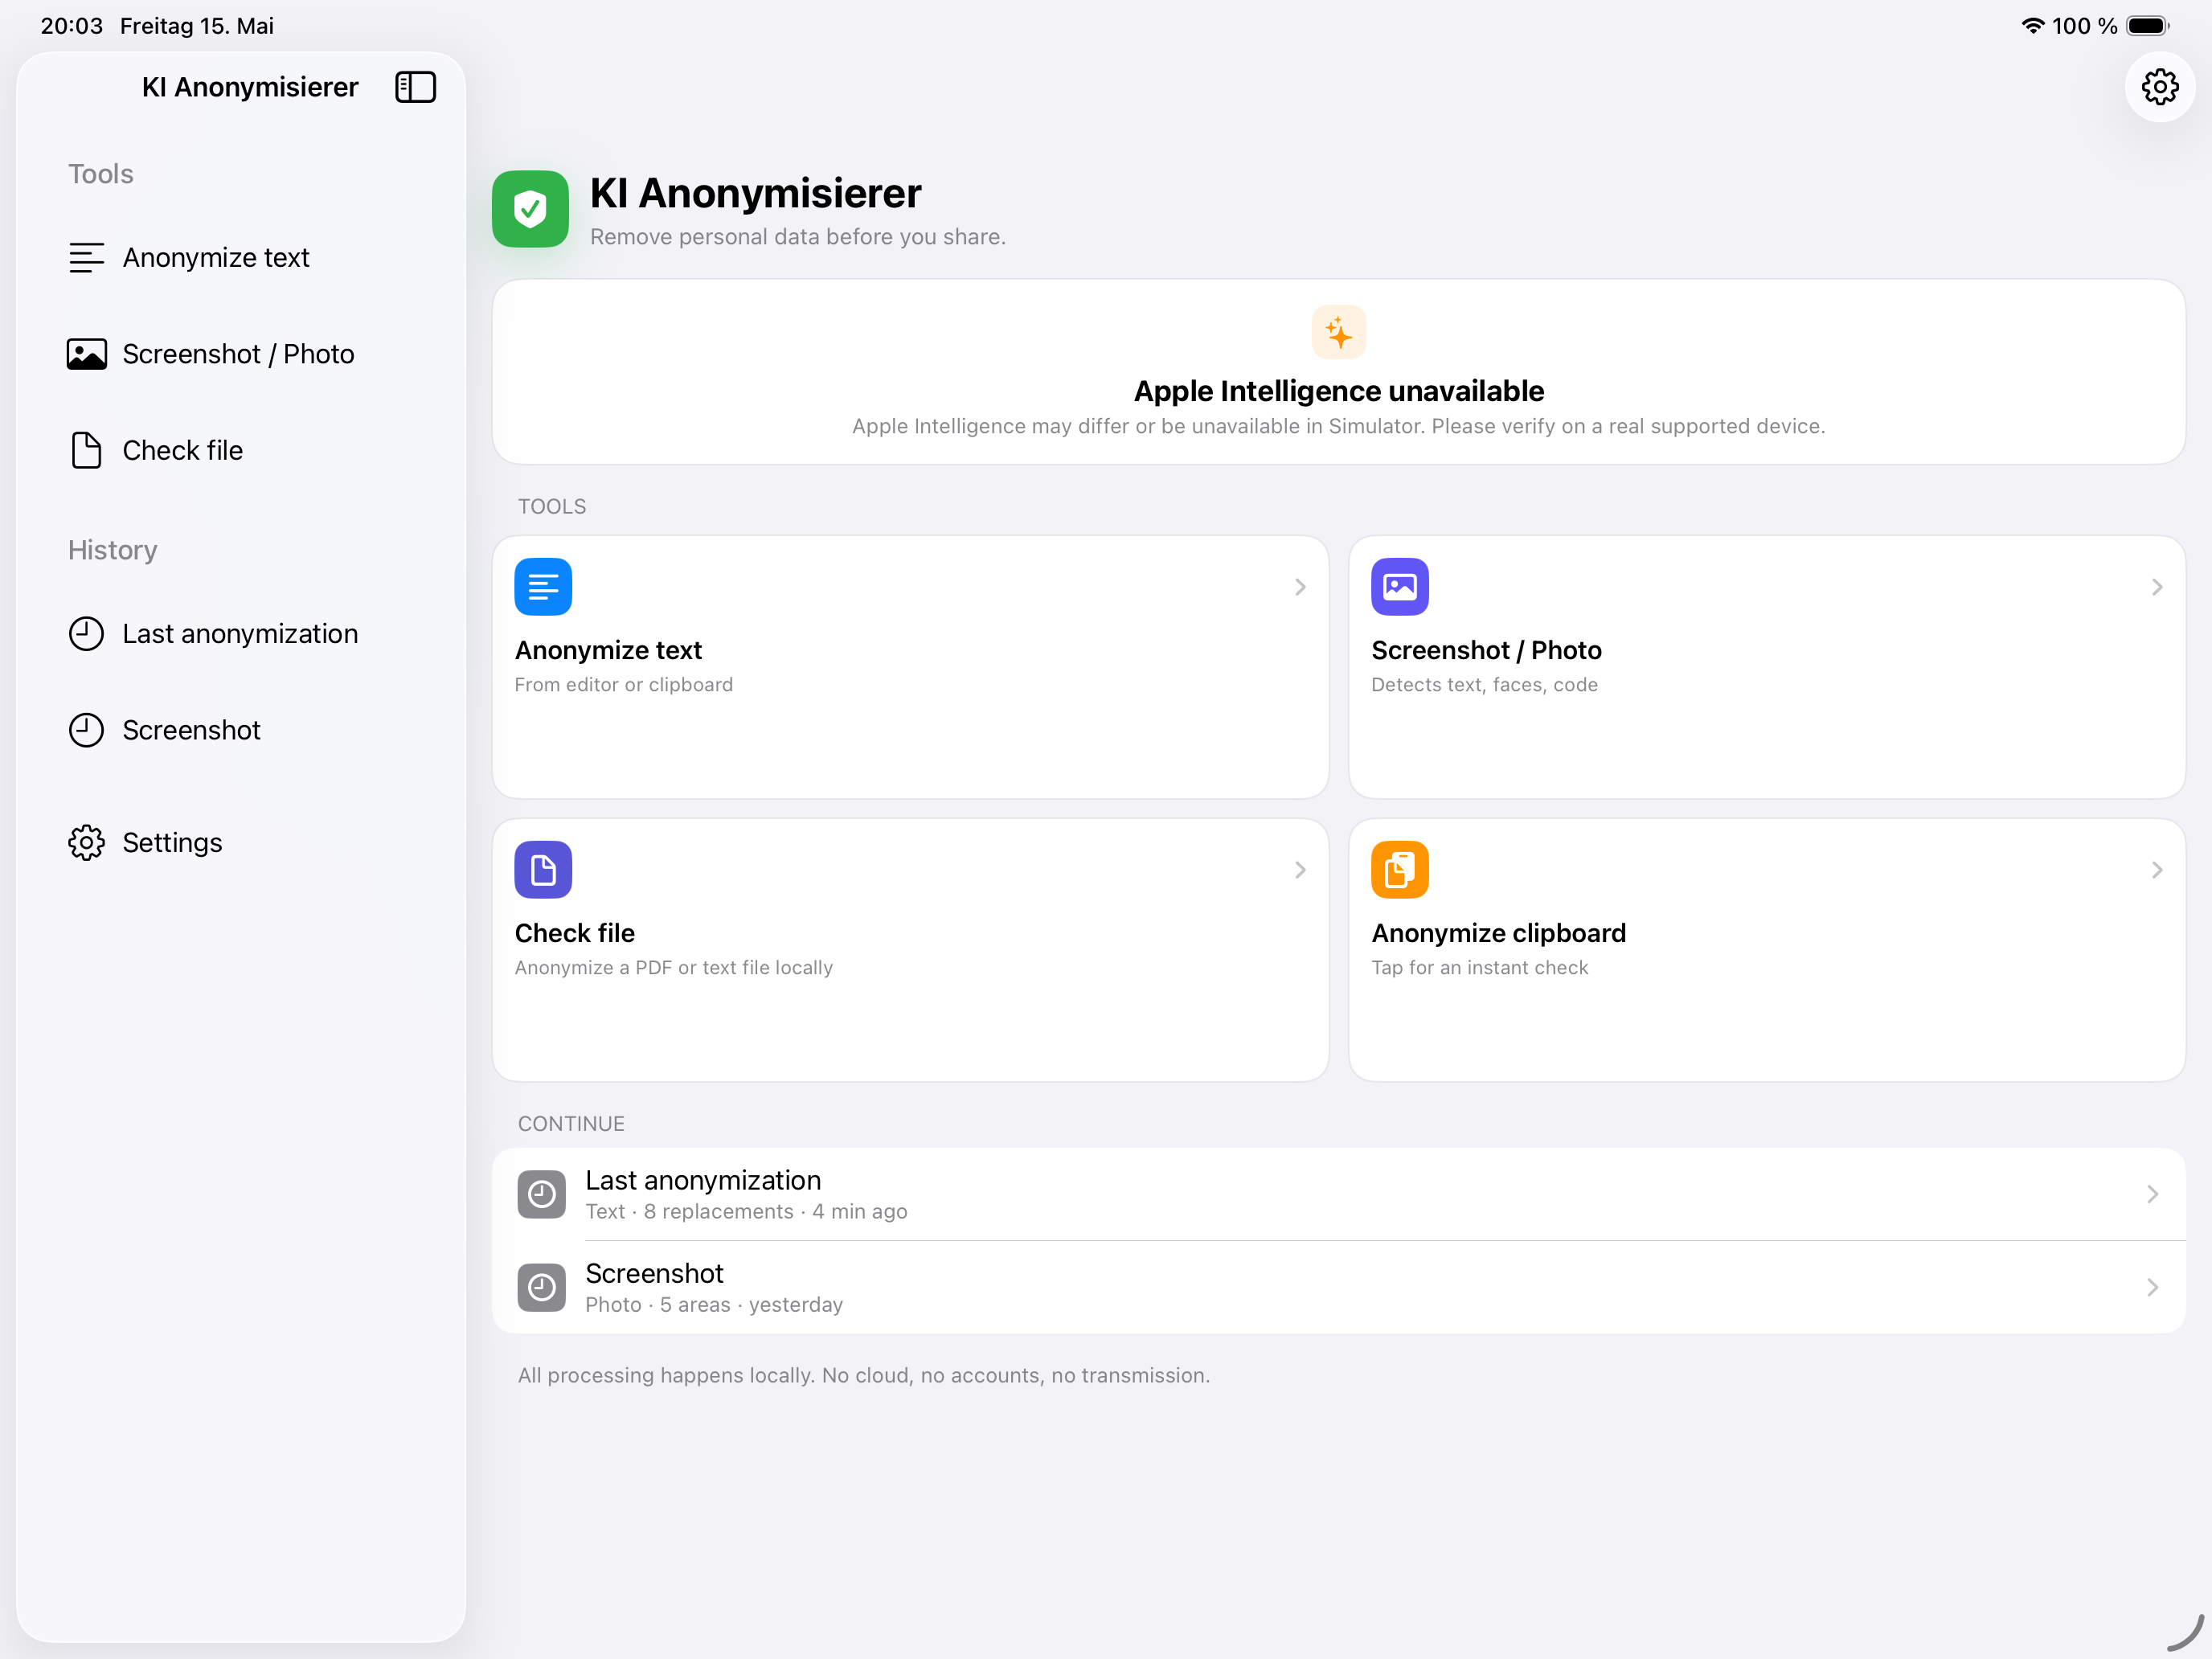The image size is (2212, 1659).
Task: Continue the Screenshot photo entry
Action: [1338, 1287]
